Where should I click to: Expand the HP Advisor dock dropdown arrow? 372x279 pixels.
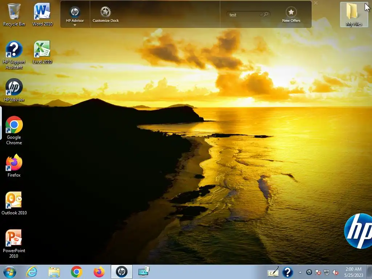coord(75,25)
